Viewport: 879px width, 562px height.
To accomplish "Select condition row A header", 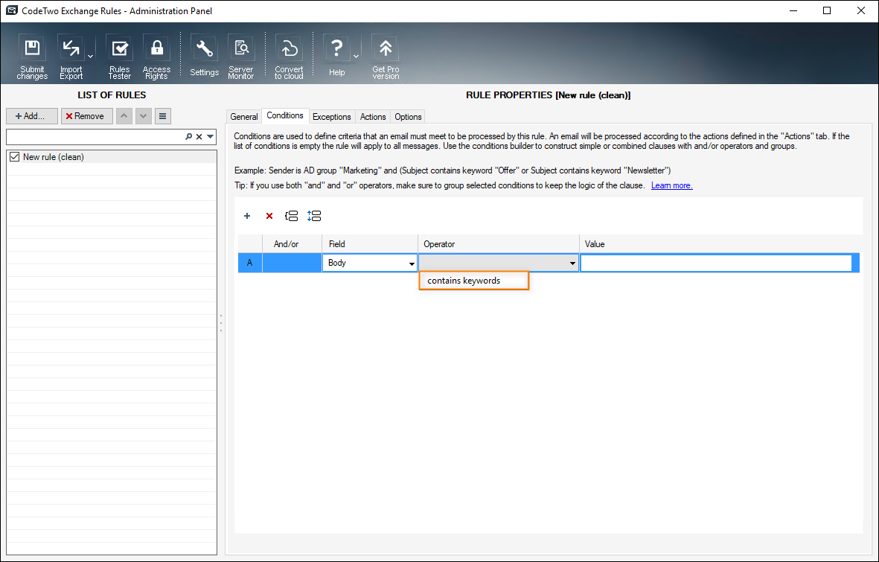I will tap(250, 263).
